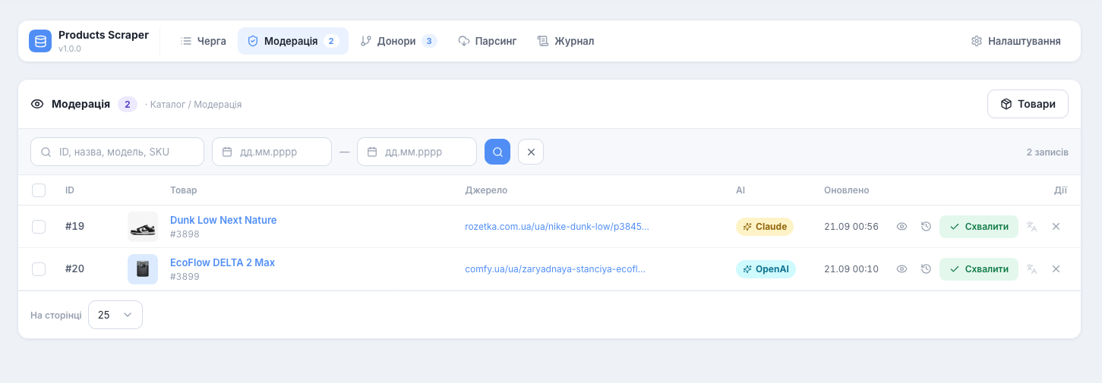The width and height of the screenshot is (1102, 383).
Task: Click translate icon in Dunk Low row
Action: 1031,227
